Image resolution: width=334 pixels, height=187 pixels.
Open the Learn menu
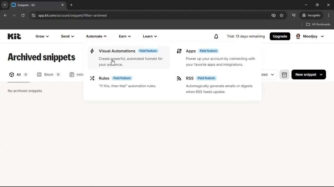pos(150,36)
